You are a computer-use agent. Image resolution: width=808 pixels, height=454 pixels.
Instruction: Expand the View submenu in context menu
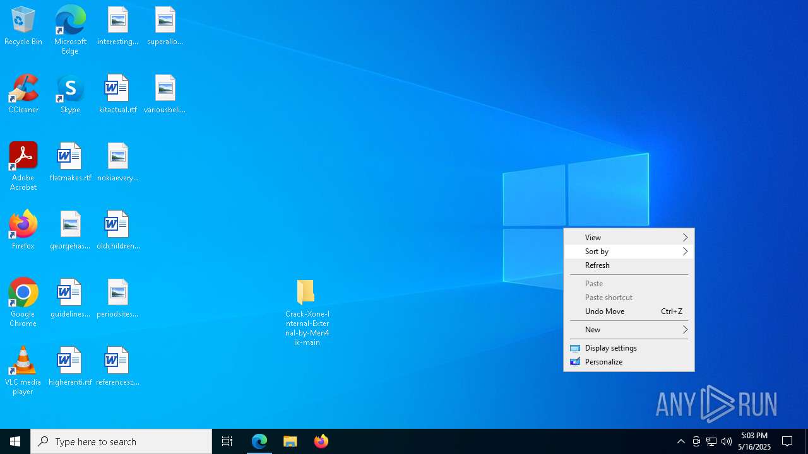coord(629,238)
